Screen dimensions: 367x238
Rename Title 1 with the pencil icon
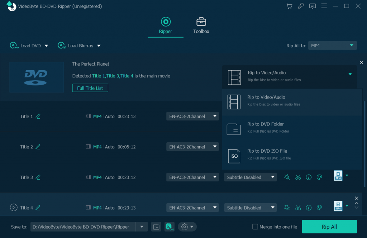[x=38, y=116]
